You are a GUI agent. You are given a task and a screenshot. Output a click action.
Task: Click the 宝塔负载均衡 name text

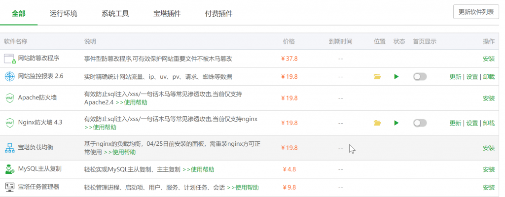[x=36, y=147]
